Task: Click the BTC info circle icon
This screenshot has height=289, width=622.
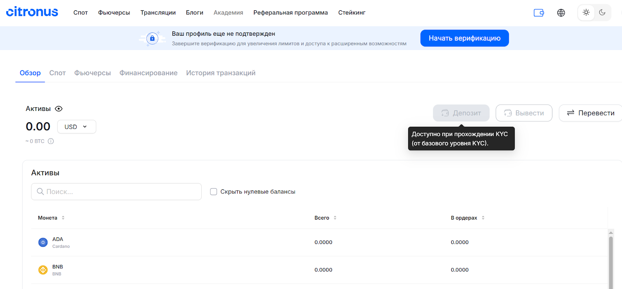Action: (x=51, y=141)
